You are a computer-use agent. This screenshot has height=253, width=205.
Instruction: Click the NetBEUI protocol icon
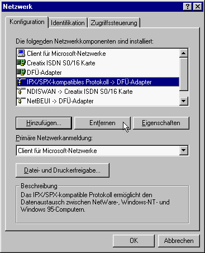[21, 101]
